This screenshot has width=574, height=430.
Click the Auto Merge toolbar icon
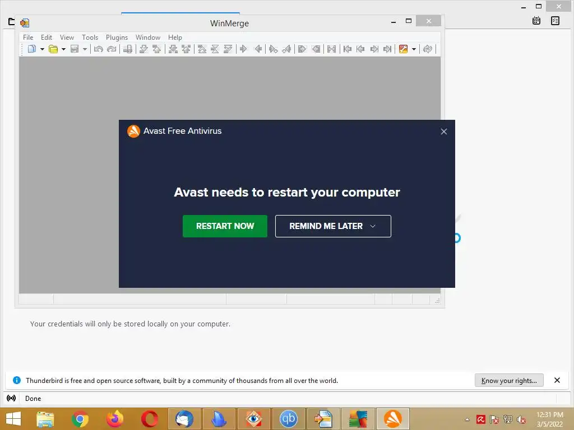pyautogui.click(x=332, y=49)
